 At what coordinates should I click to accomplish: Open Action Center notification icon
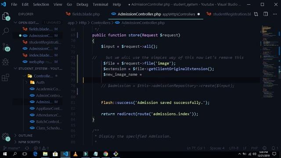click(x=274, y=154)
